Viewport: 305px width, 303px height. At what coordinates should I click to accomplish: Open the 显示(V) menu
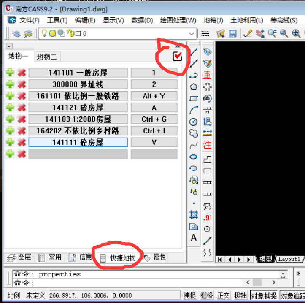[x=113, y=20]
